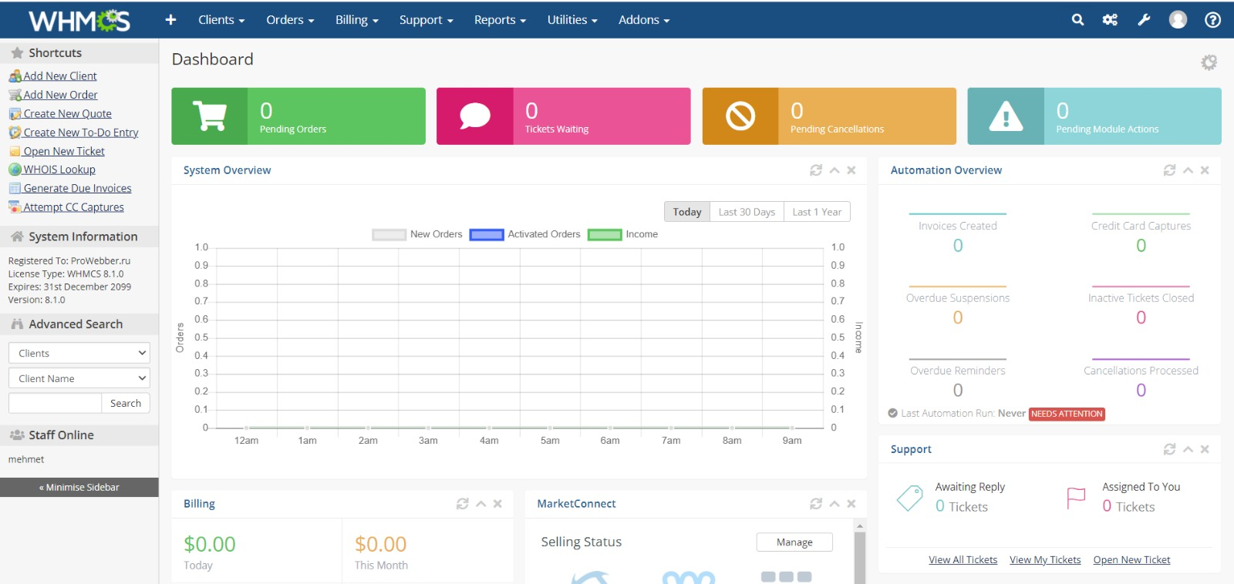
Task: Open the Clients search type dropdown
Action: 79,353
